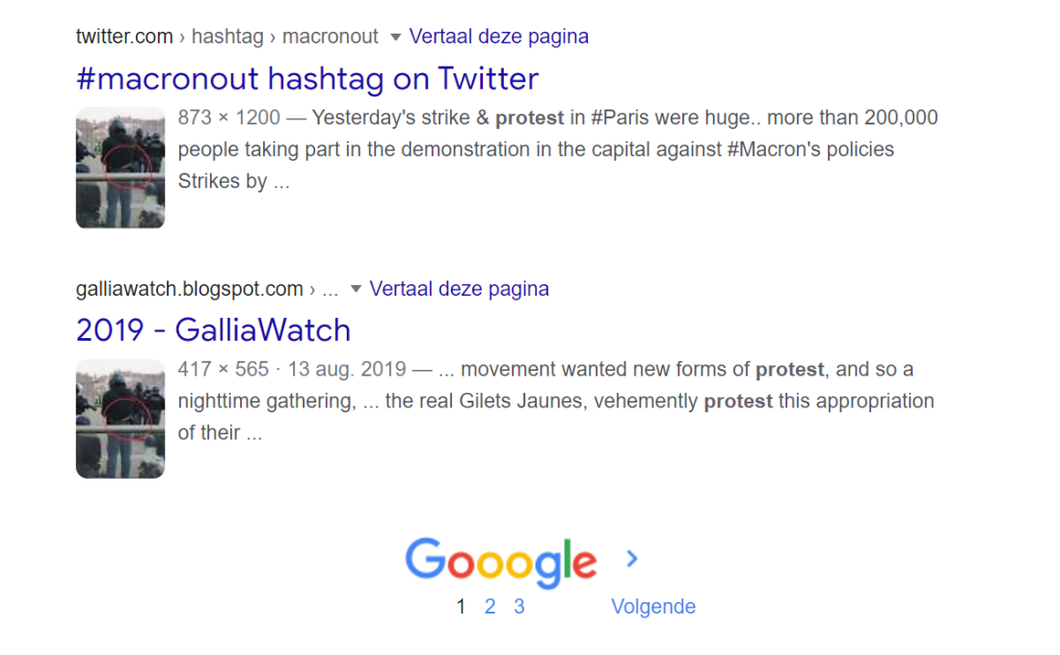Screen dimensions: 1060x655
Task: Go to results page 3
Action: pos(518,606)
